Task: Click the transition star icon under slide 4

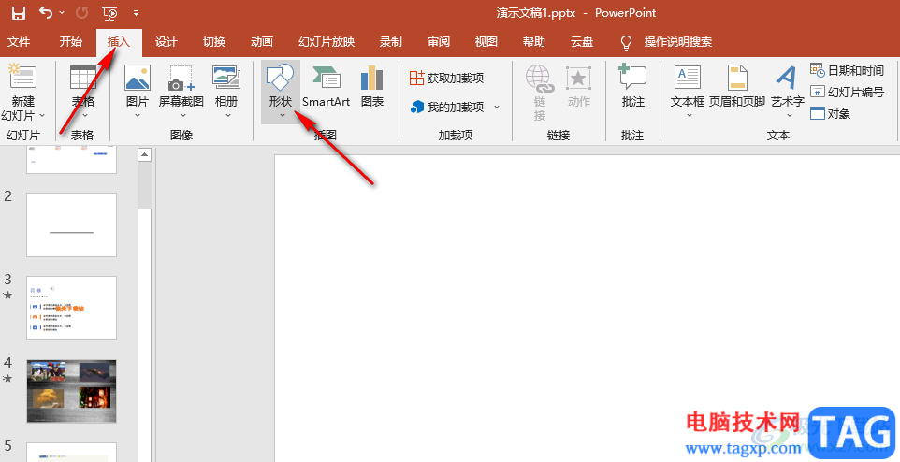Action: pyautogui.click(x=8, y=378)
